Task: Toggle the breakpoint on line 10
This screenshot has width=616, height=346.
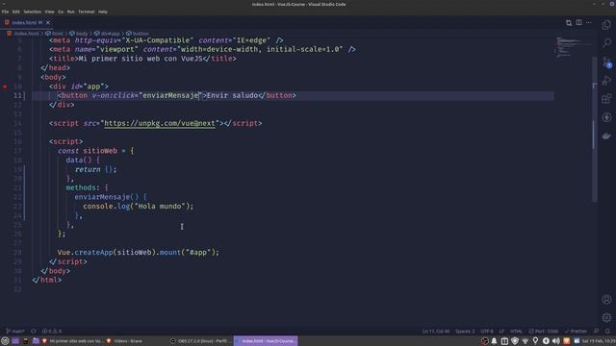Action: pos(5,86)
